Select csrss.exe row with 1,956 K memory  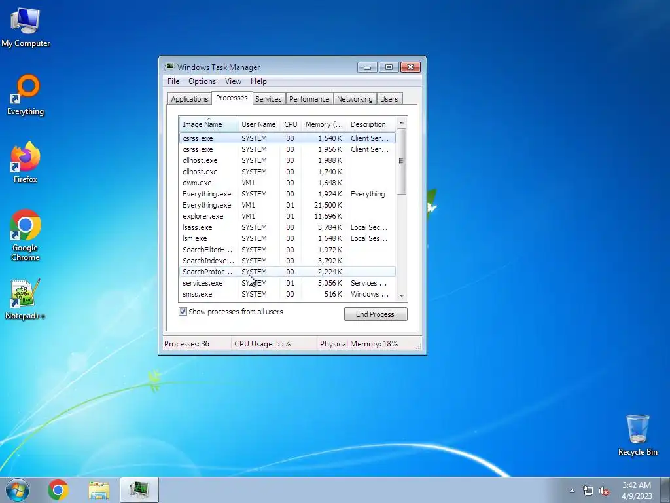(x=287, y=149)
